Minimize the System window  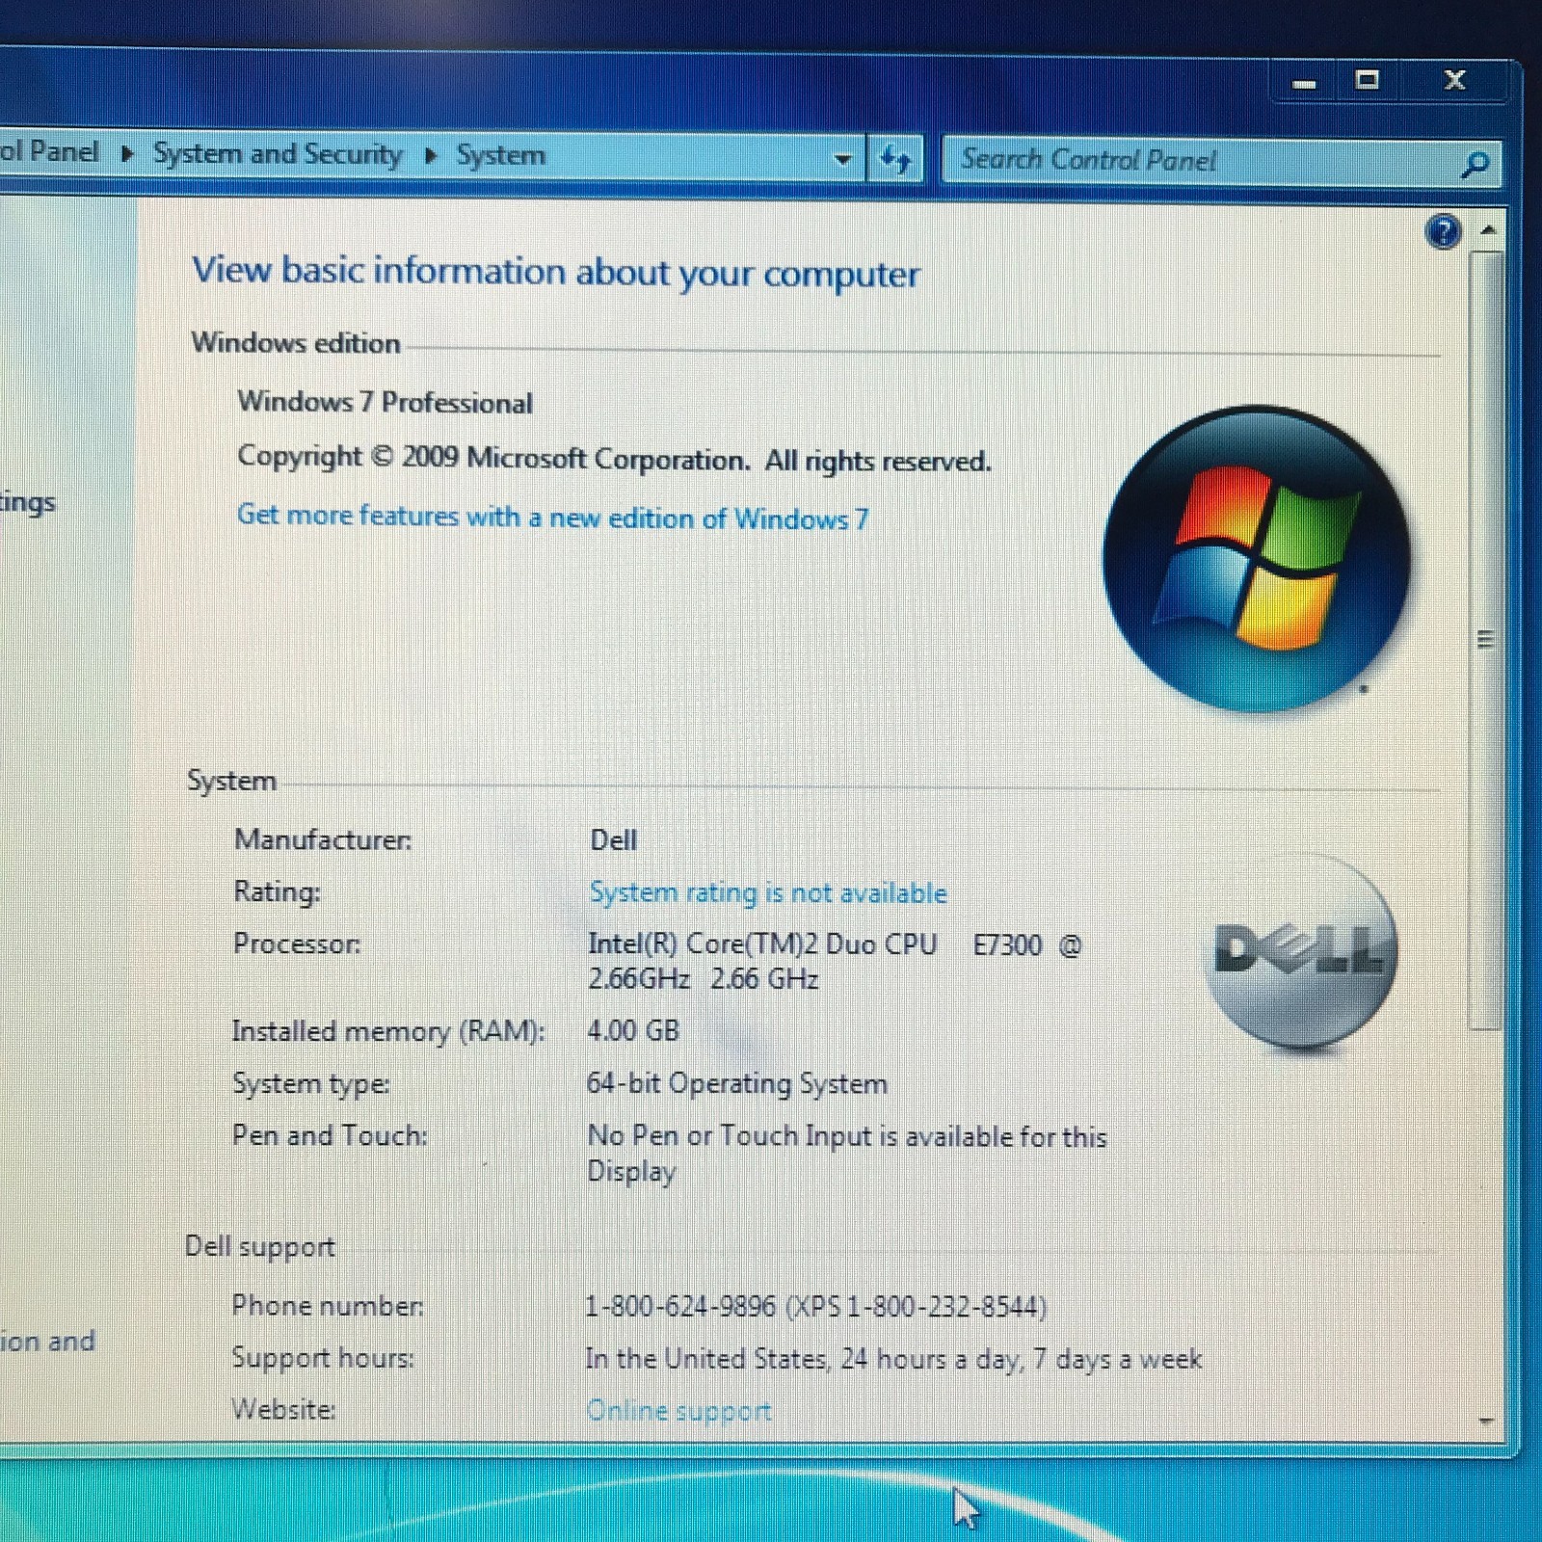click(x=1304, y=83)
